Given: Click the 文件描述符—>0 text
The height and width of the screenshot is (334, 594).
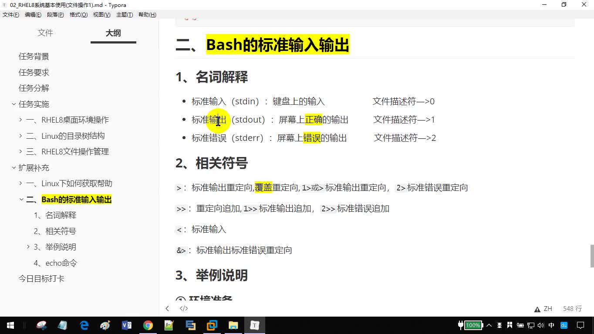Looking at the screenshot, I should coord(404,101).
